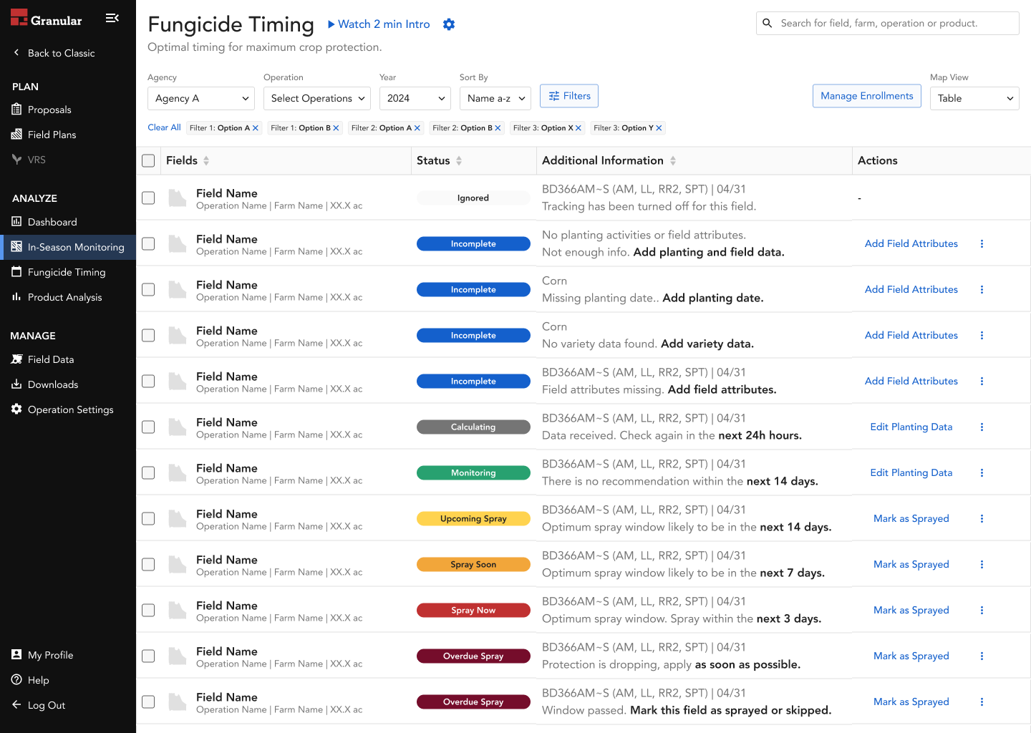Check the box for the Calculating row
The height and width of the screenshot is (733, 1031).
point(148,427)
